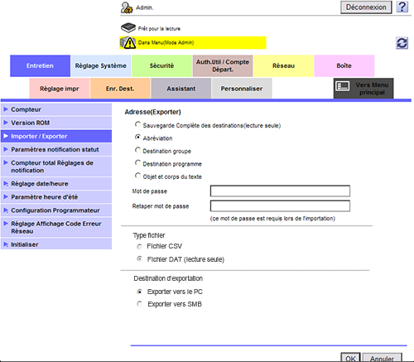Click the Déconnexion button

click(x=366, y=7)
